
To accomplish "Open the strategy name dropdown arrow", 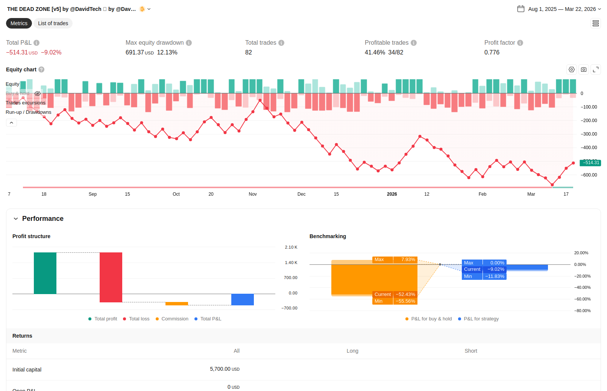I will (149, 9).
